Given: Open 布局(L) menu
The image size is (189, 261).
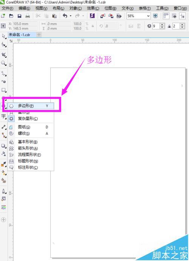Looking at the screenshot, I should pyautogui.click(x=59, y=8).
